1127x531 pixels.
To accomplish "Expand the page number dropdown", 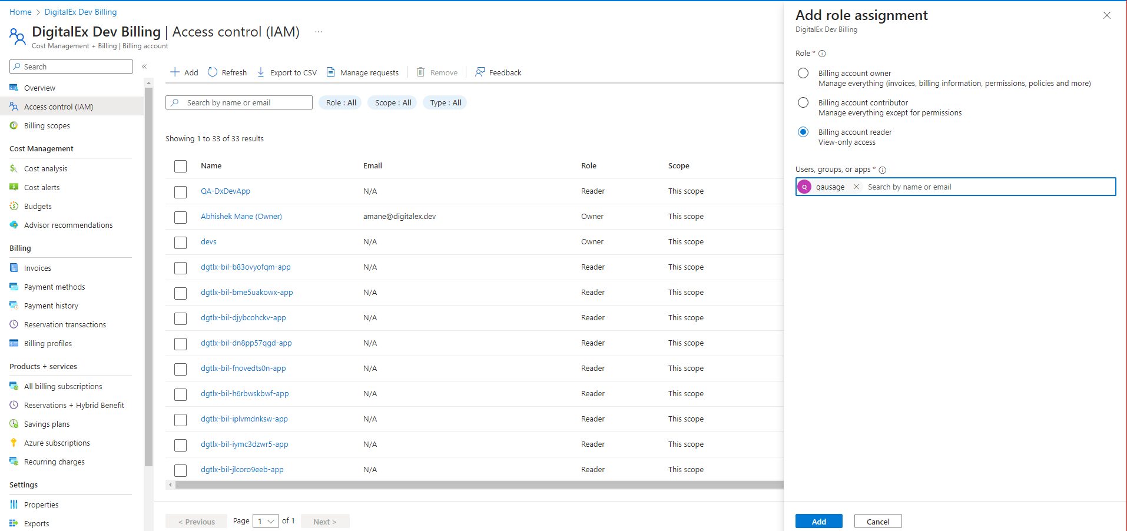I will (x=266, y=521).
